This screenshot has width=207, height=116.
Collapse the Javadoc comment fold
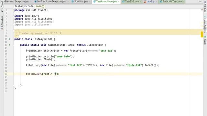point(14,30)
